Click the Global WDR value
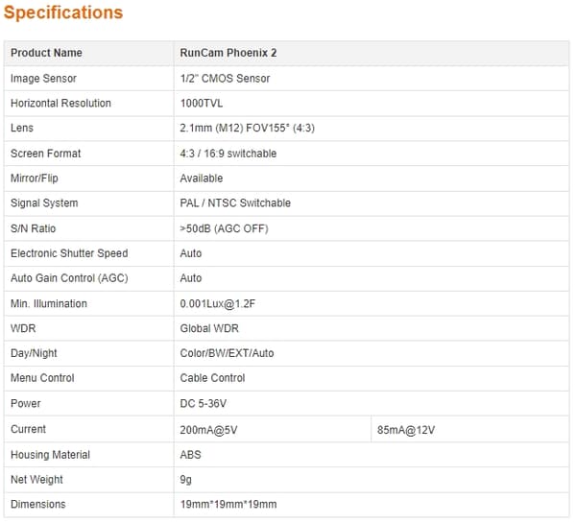The image size is (576, 523). [x=209, y=328]
